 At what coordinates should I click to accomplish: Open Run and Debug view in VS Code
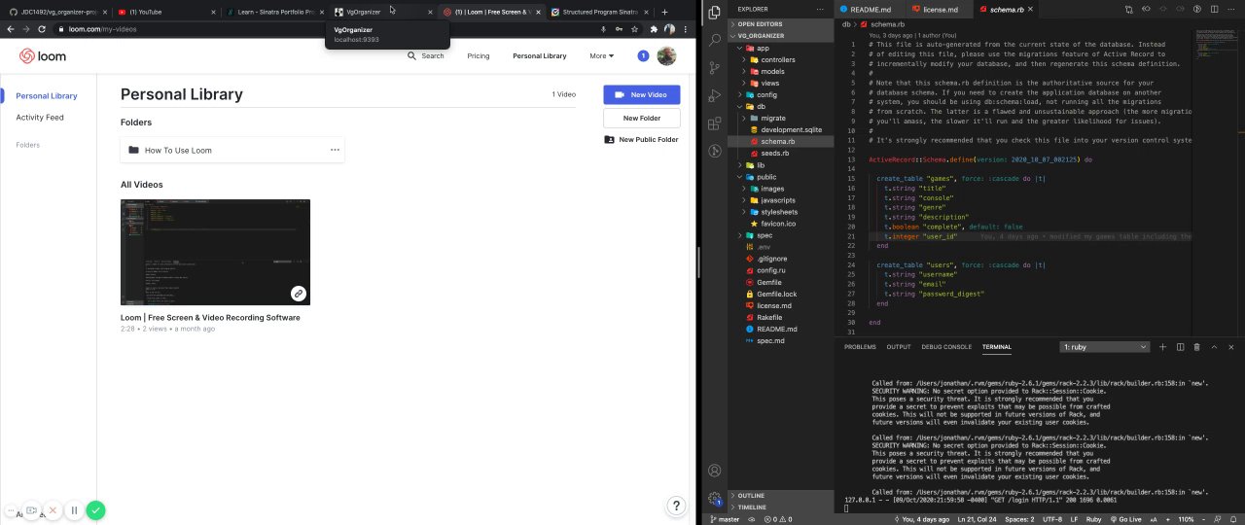715,95
